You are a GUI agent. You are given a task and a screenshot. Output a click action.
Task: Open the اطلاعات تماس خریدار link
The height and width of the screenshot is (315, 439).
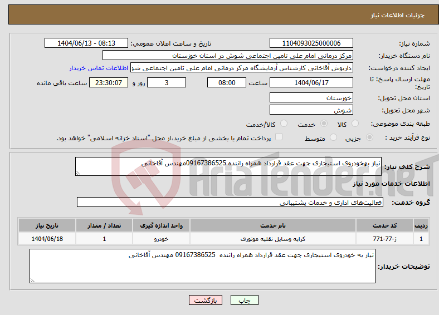[x=99, y=68]
